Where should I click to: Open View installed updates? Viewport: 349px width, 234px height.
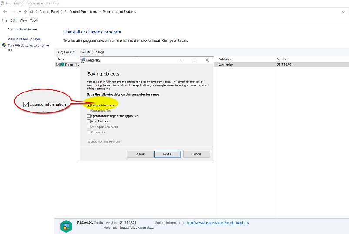pyautogui.click(x=24, y=39)
